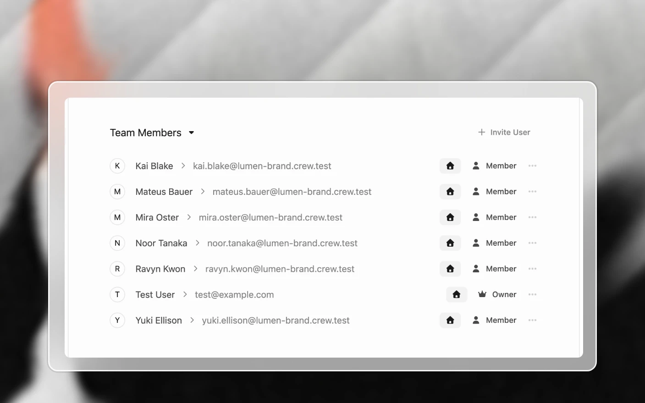Screen dimensions: 645x403
Task: Click the home icon in Kai Blake's row
Action: point(450,166)
